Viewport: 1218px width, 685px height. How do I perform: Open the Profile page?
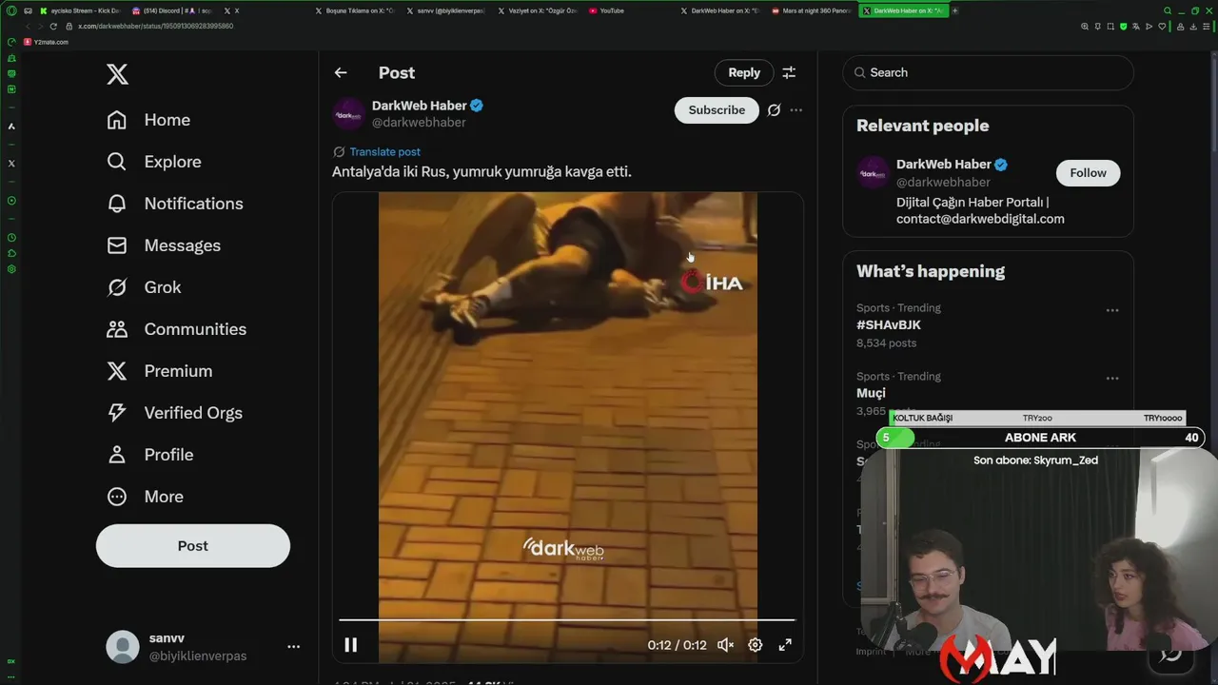[150, 455]
